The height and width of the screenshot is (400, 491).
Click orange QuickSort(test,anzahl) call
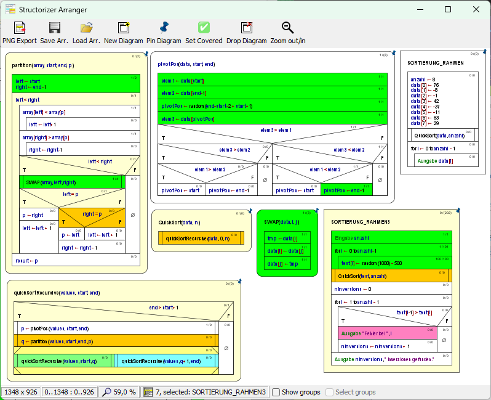391,276
